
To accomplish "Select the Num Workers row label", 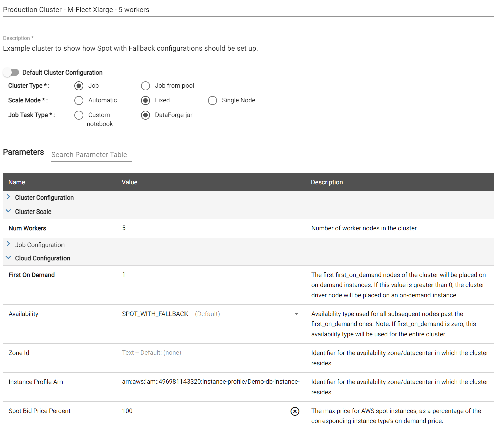I will pos(27,228).
